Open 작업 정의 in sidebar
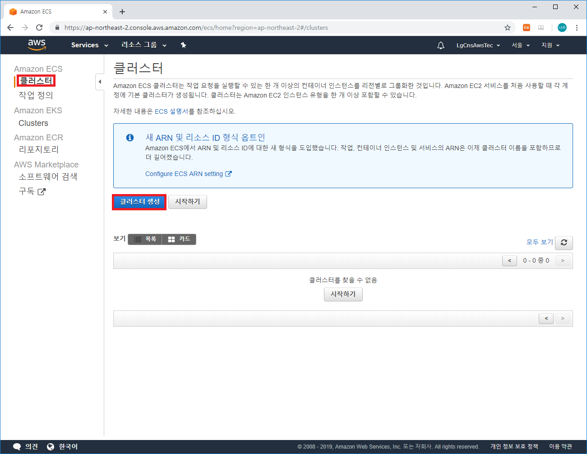This screenshot has width=587, height=454. point(36,95)
